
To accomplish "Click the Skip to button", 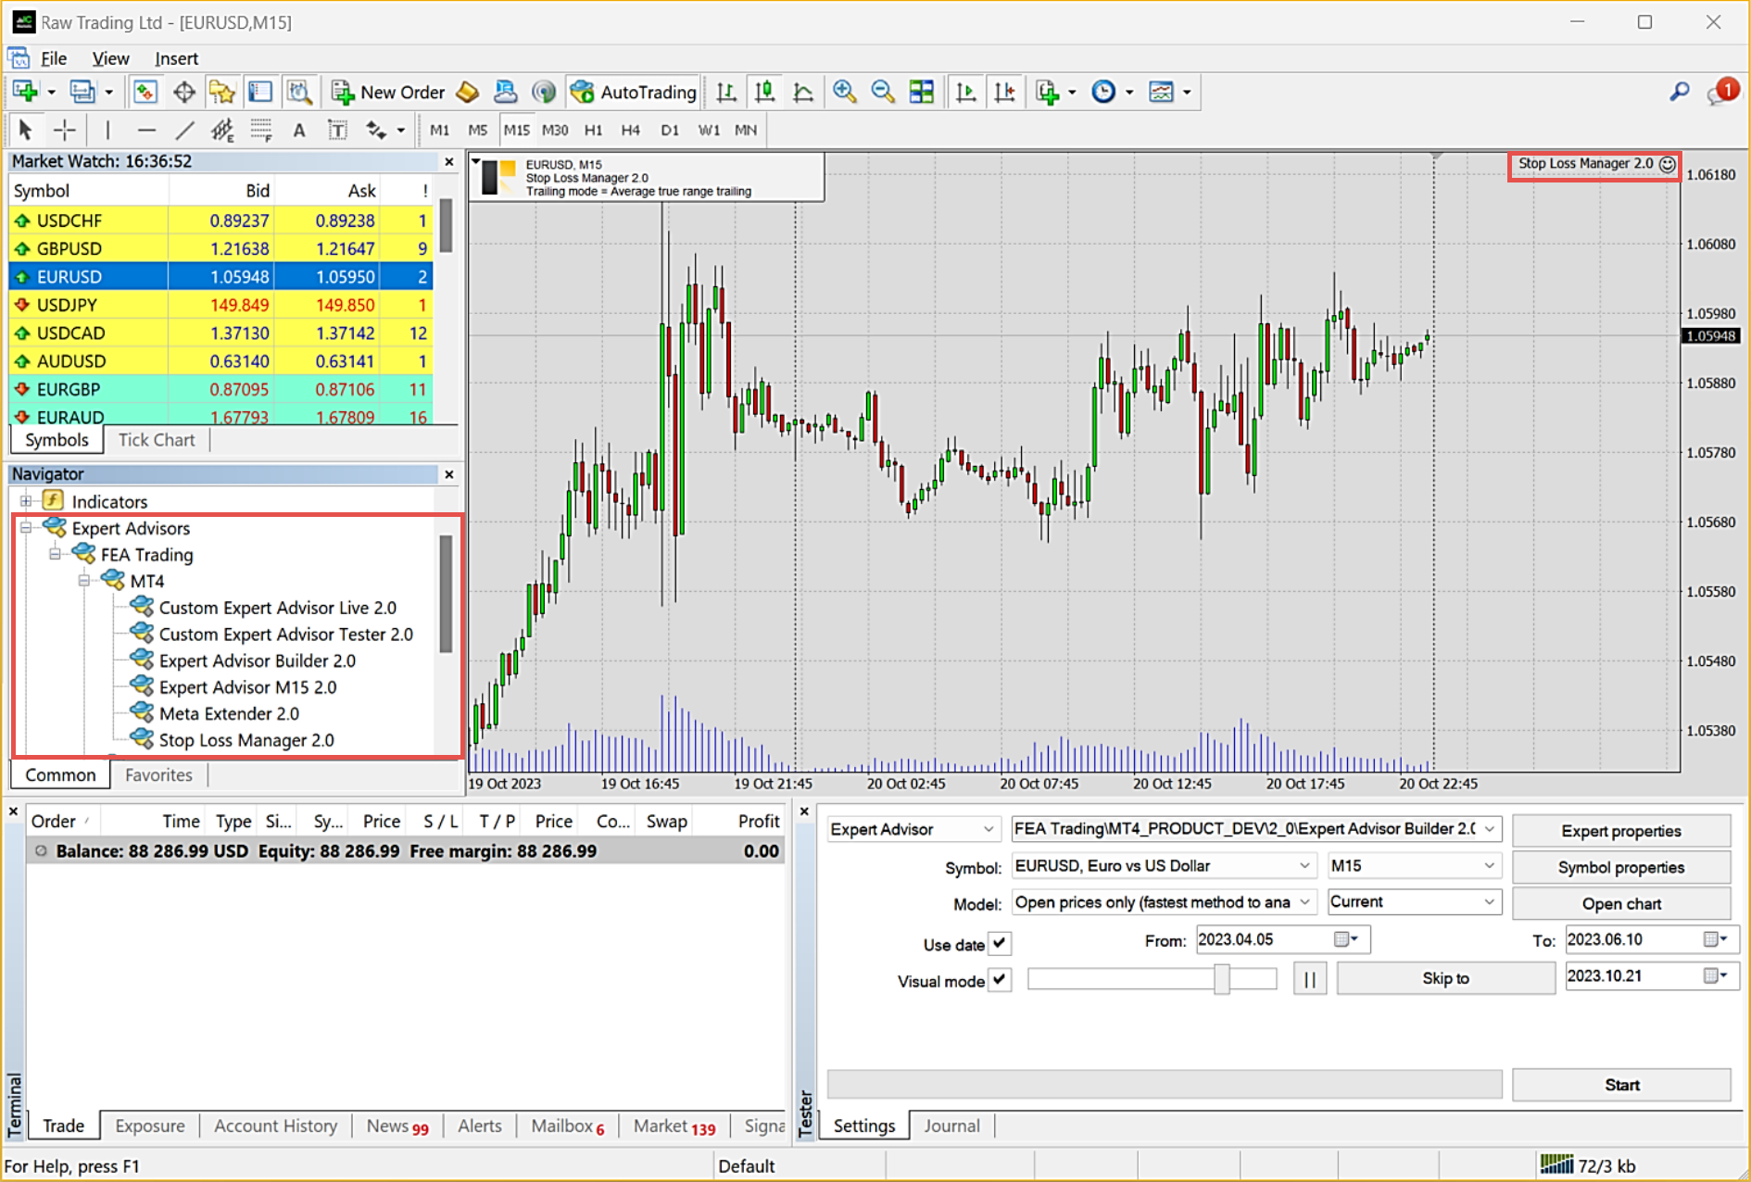I will pyautogui.click(x=1445, y=978).
